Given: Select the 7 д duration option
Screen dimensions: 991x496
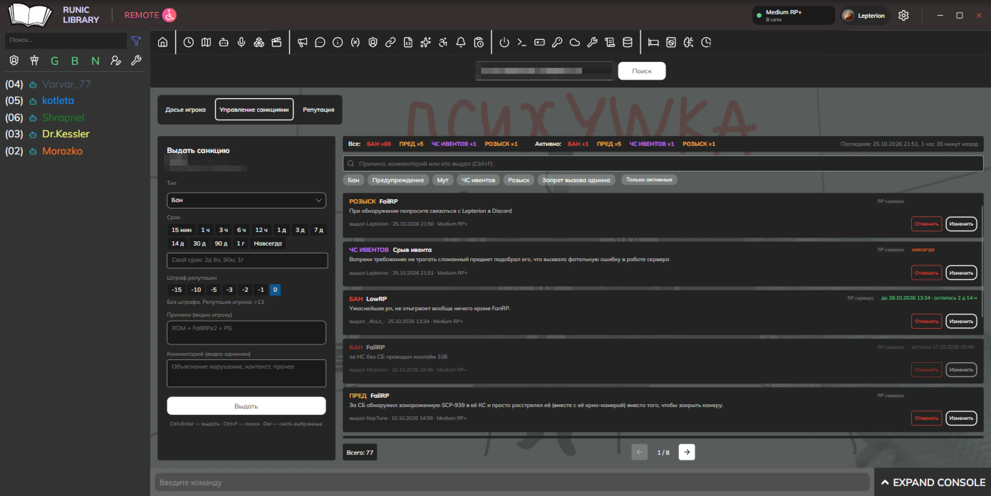Looking at the screenshot, I should coord(318,230).
